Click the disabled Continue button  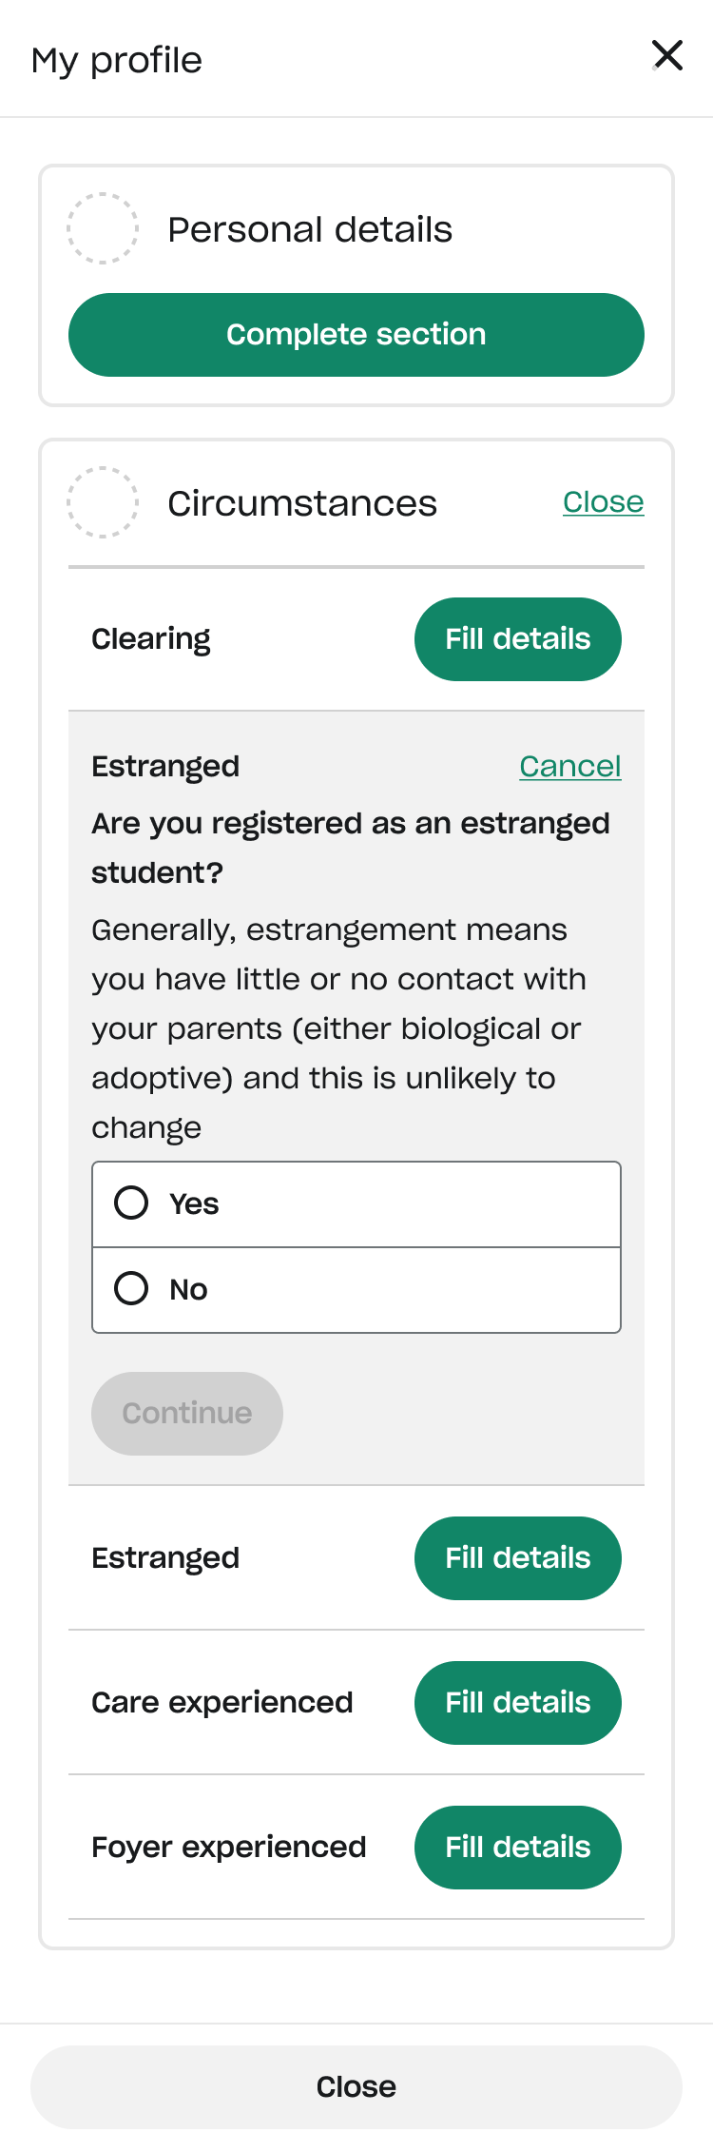187,1413
